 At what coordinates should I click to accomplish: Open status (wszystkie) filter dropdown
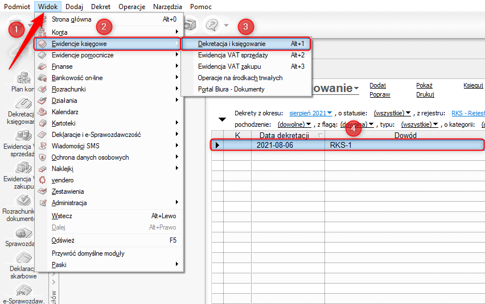(392, 113)
